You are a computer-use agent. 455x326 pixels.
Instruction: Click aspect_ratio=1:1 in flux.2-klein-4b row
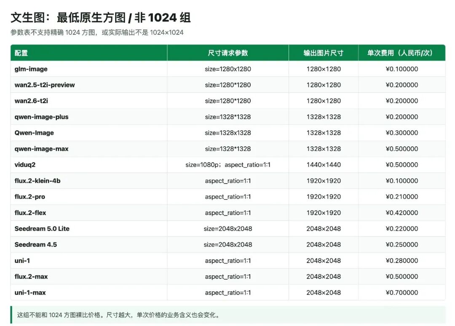(228, 181)
